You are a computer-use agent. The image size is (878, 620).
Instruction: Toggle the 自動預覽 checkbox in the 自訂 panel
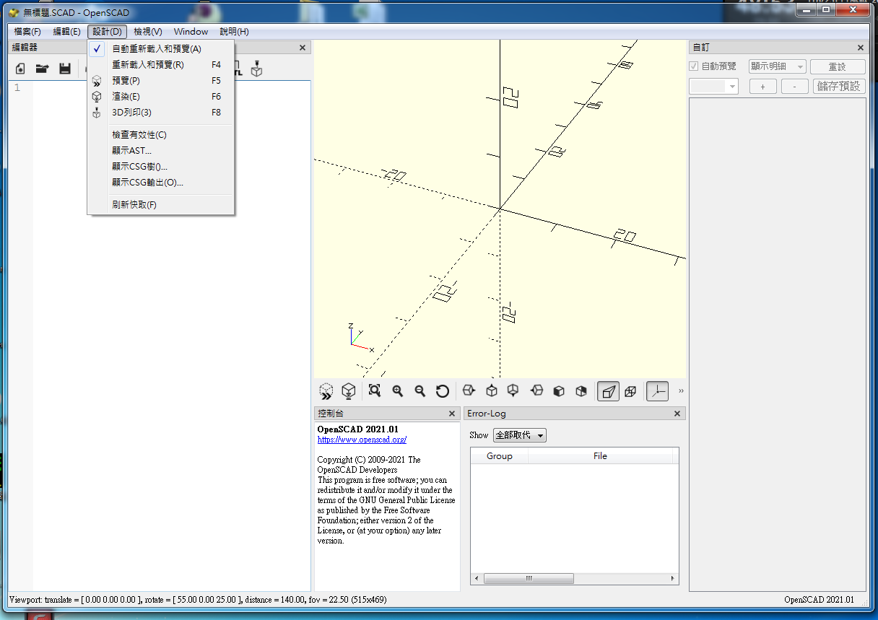pyautogui.click(x=694, y=66)
